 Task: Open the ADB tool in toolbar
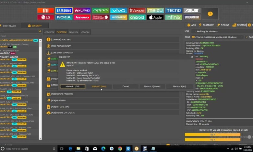tap(191, 25)
